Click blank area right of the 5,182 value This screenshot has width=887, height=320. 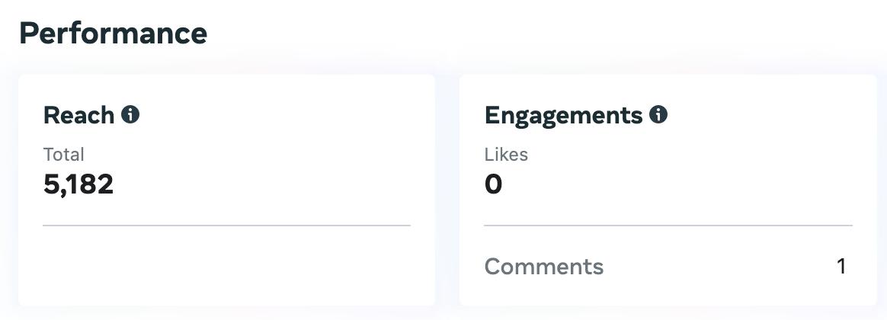click(x=267, y=184)
